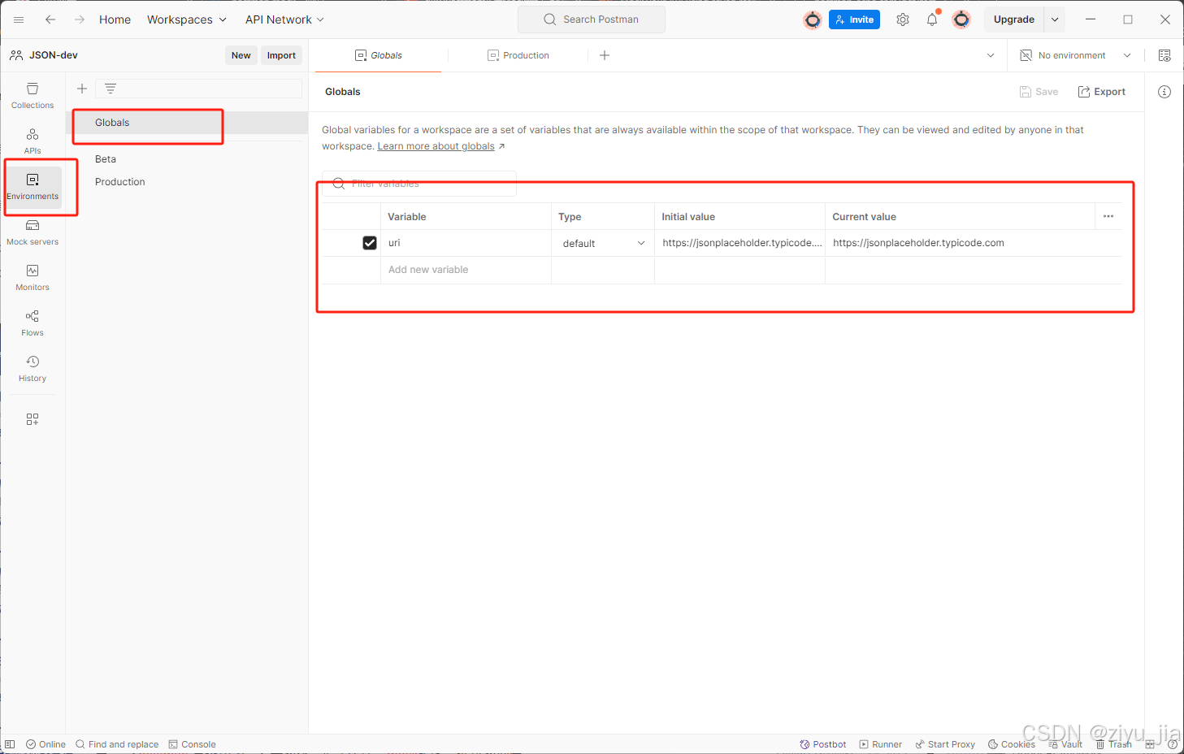Click the team avatar beside Invite
Viewport: 1184px width, 754px height.
click(x=813, y=20)
